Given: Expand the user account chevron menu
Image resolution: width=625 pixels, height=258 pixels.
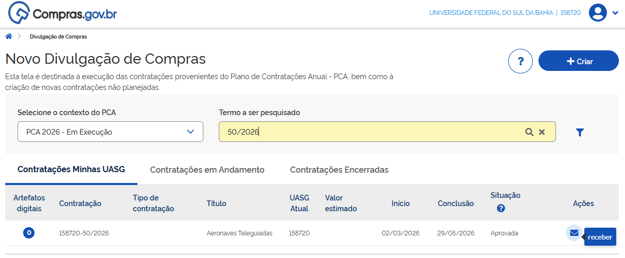Looking at the screenshot, I should coord(615,13).
